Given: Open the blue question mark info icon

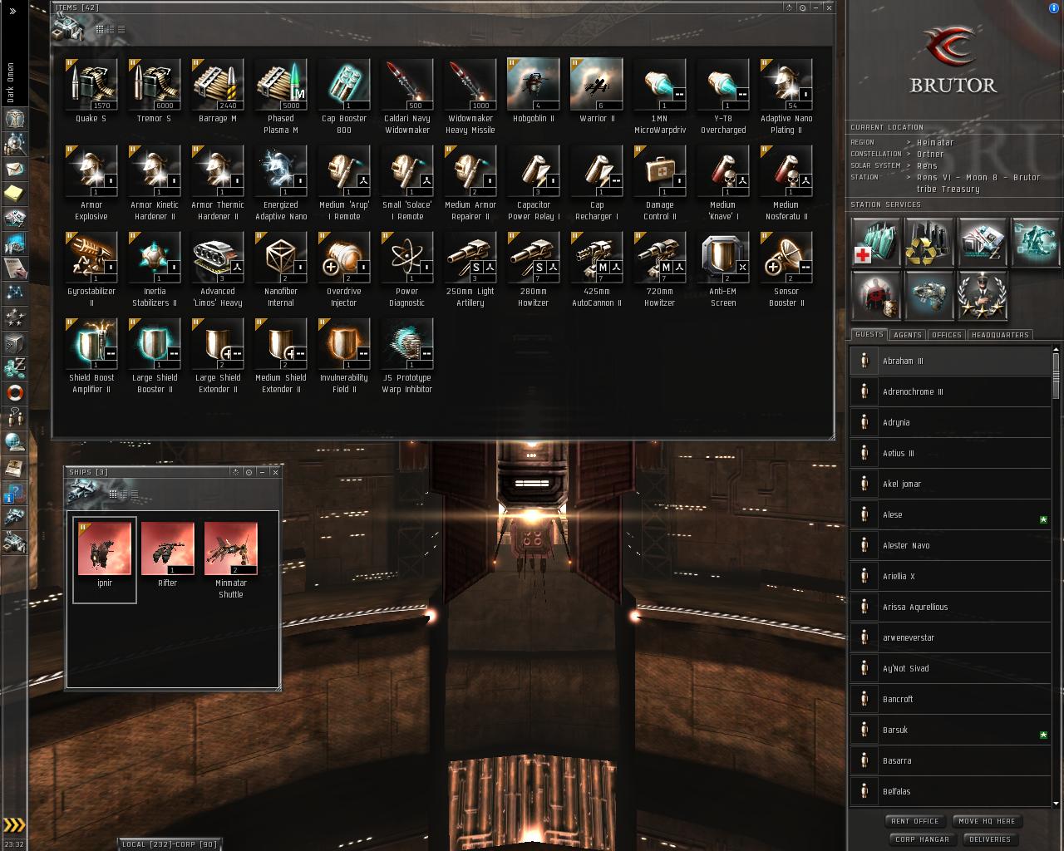Looking at the screenshot, I should coord(15,493).
